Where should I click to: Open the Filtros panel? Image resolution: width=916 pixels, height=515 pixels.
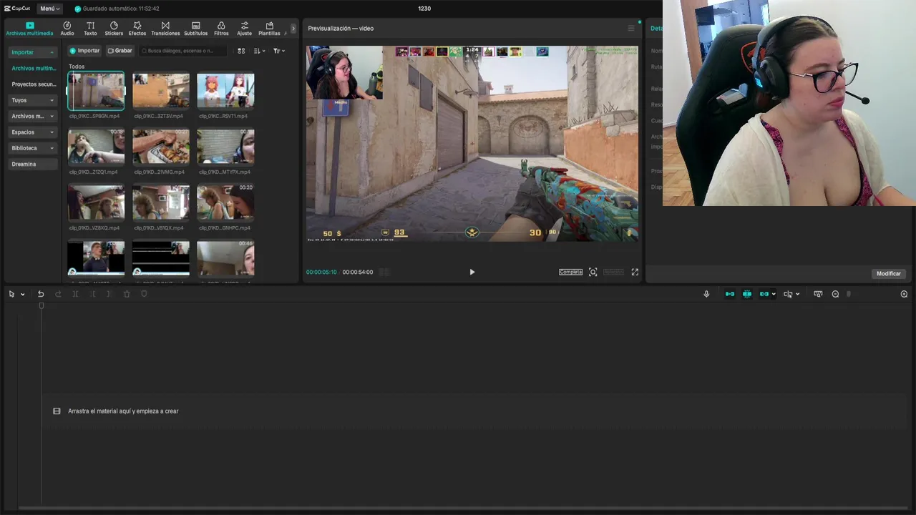click(x=221, y=29)
